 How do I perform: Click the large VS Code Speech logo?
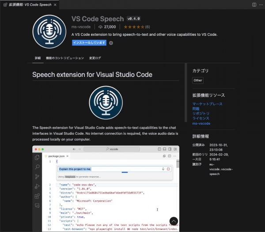point(49,31)
